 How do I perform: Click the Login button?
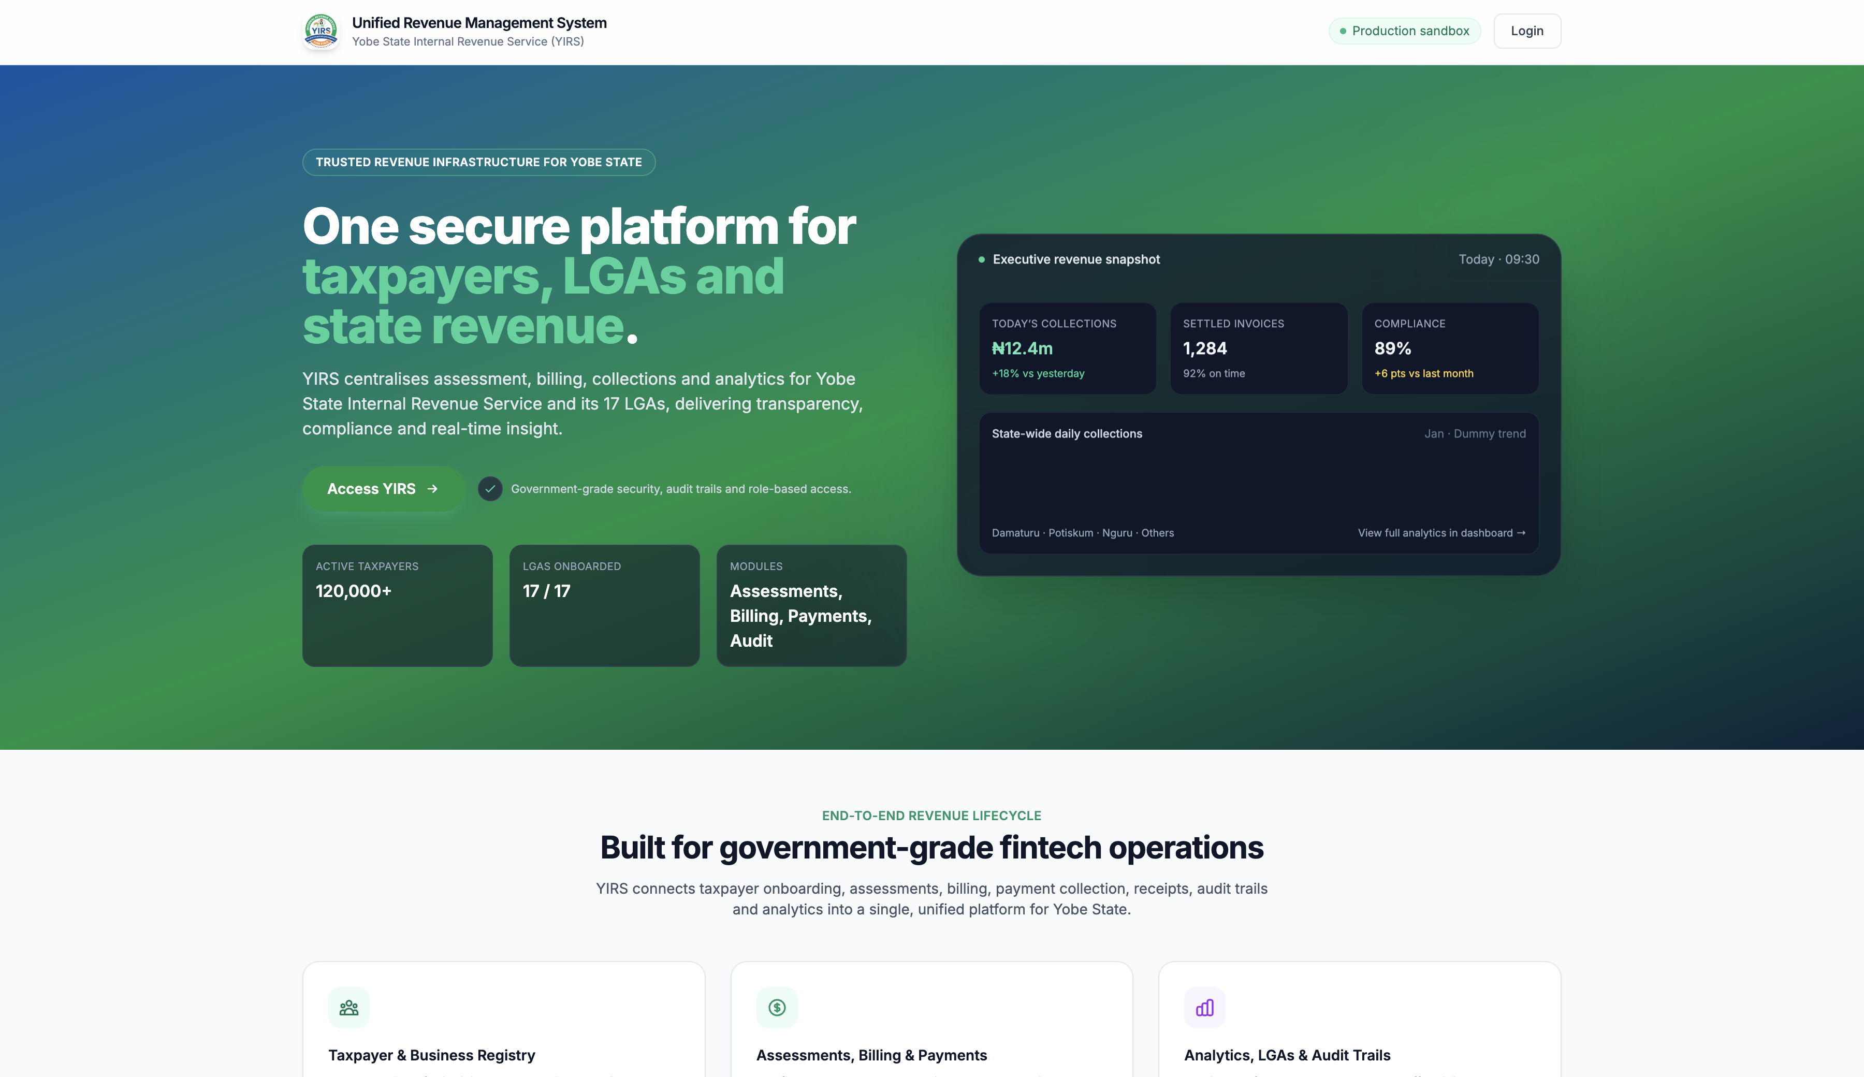[x=1527, y=31]
